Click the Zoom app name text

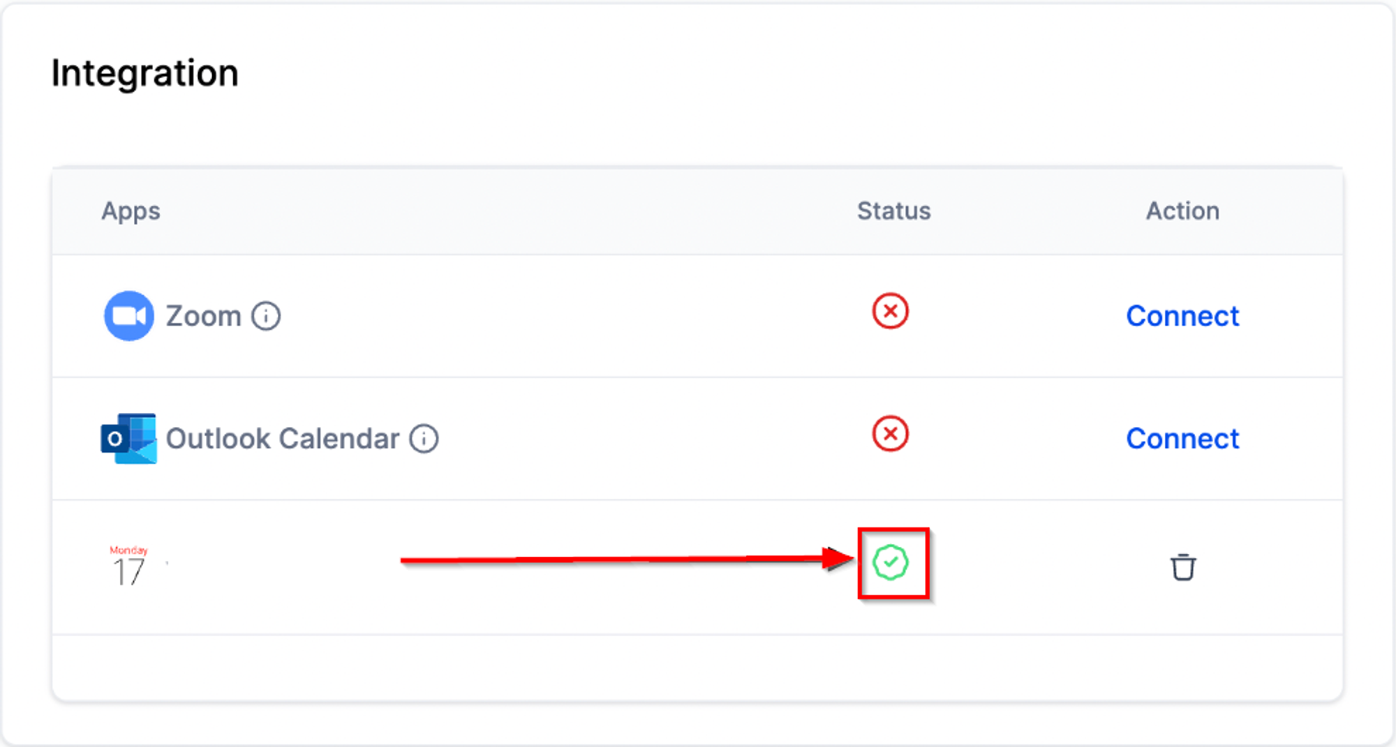(x=204, y=316)
